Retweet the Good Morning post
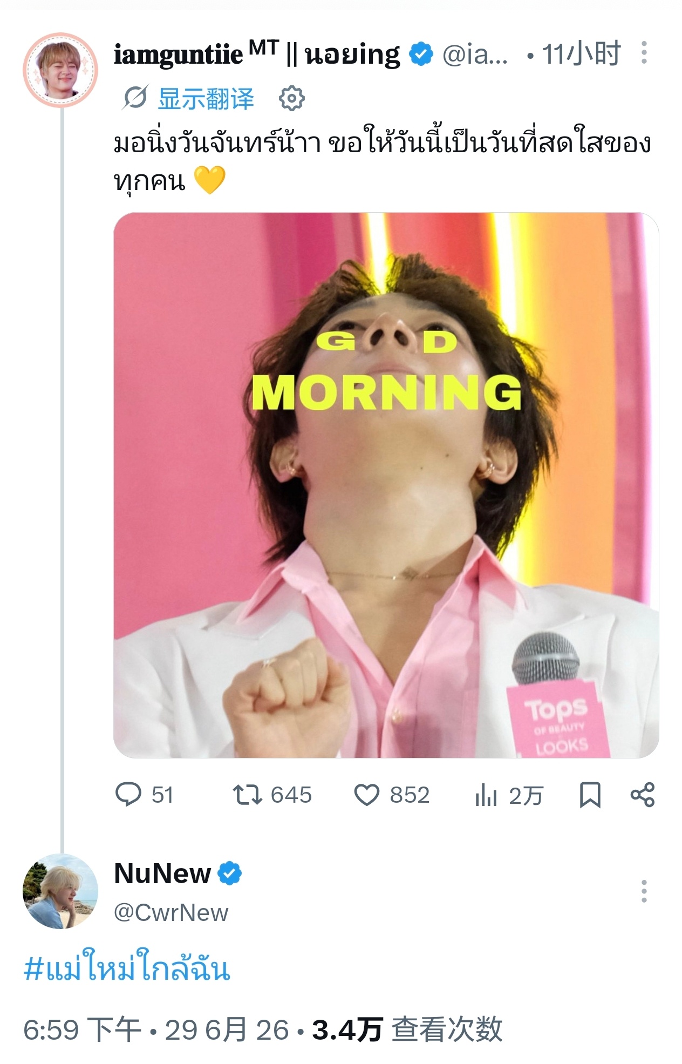Viewport: 682px width, 1064px height. coord(272,795)
